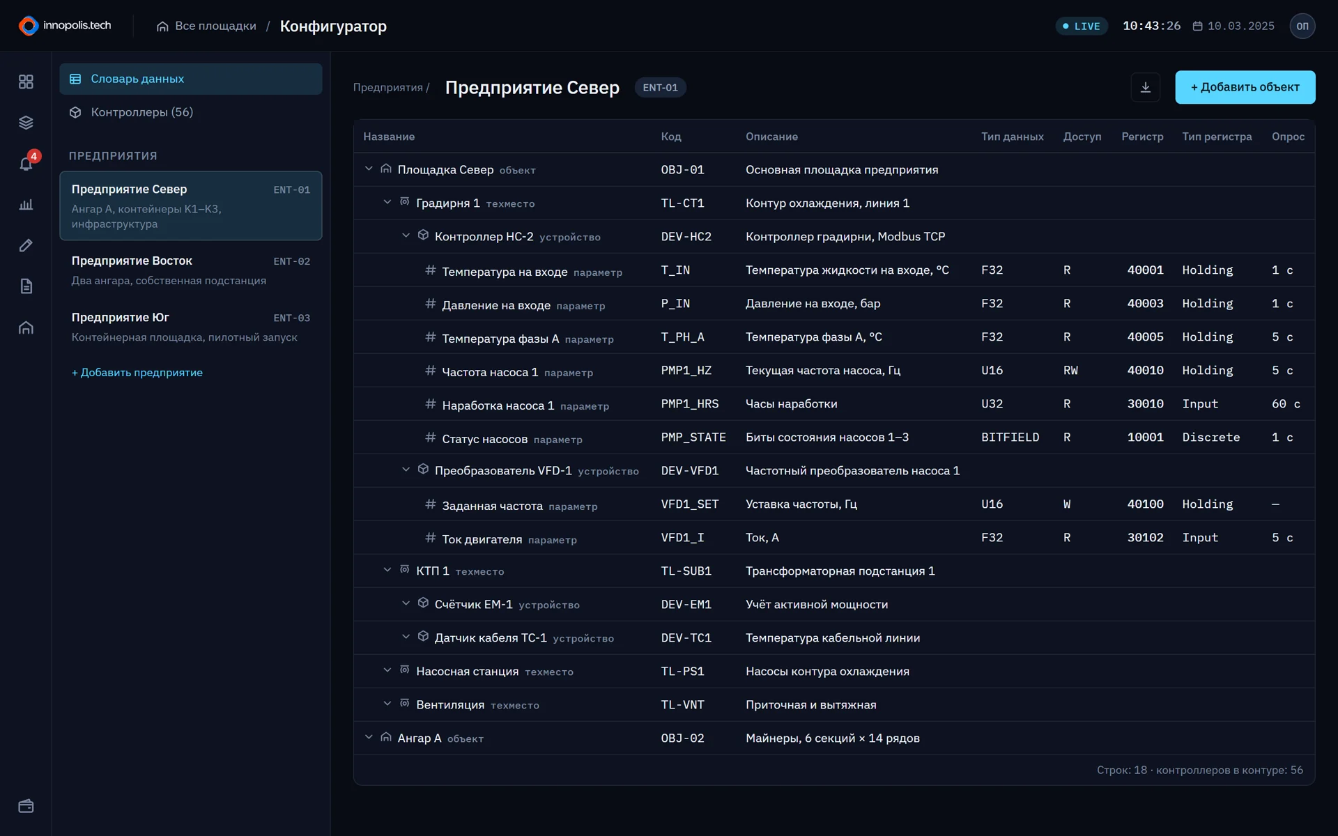Open Контроллеры (56) menu item
Screen dimensions: 1338x836
[x=191, y=112]
